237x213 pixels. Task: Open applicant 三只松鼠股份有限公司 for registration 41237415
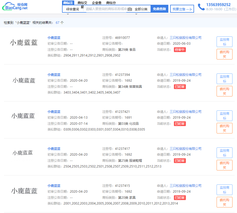coord(186,186)
